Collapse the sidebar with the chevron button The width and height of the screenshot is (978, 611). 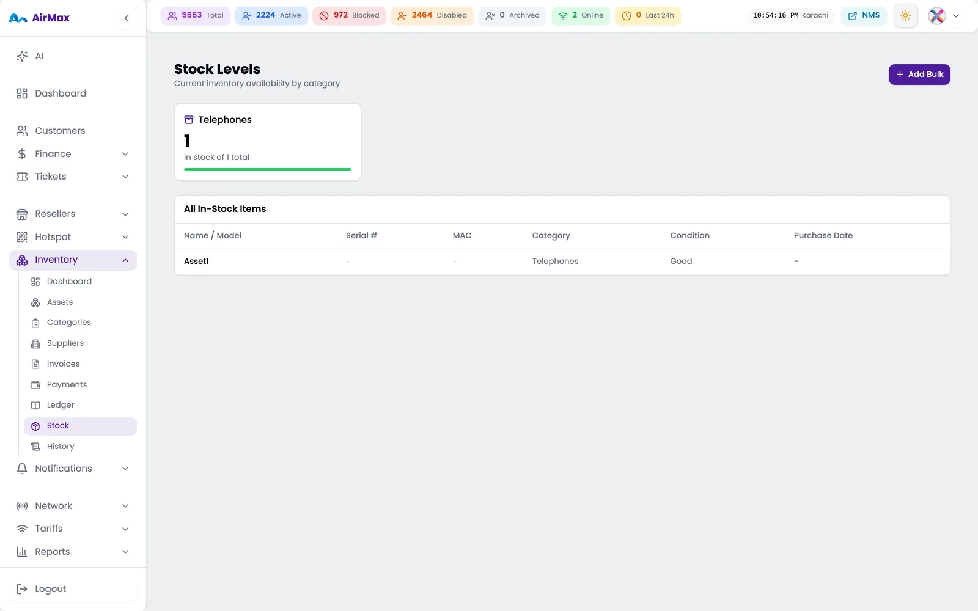pyautogui.click(x=127, y=18)
